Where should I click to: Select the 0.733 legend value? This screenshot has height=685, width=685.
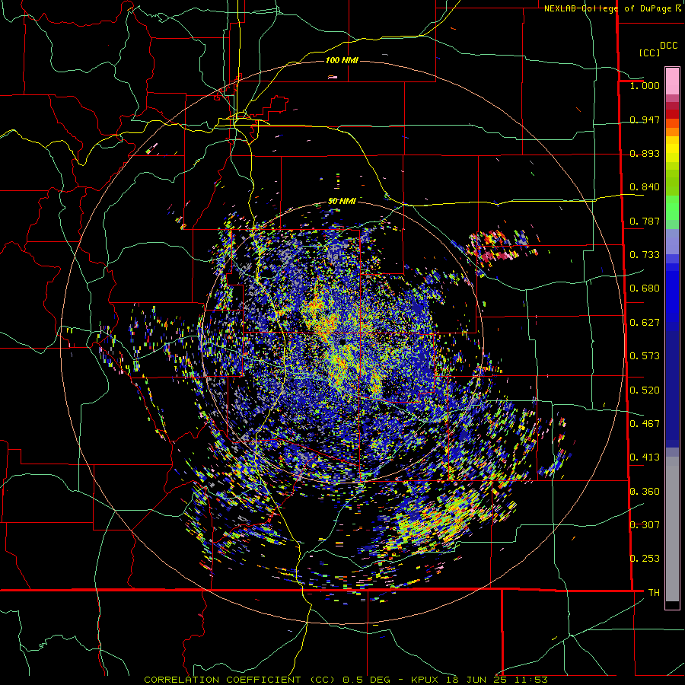tap(645, 255)
